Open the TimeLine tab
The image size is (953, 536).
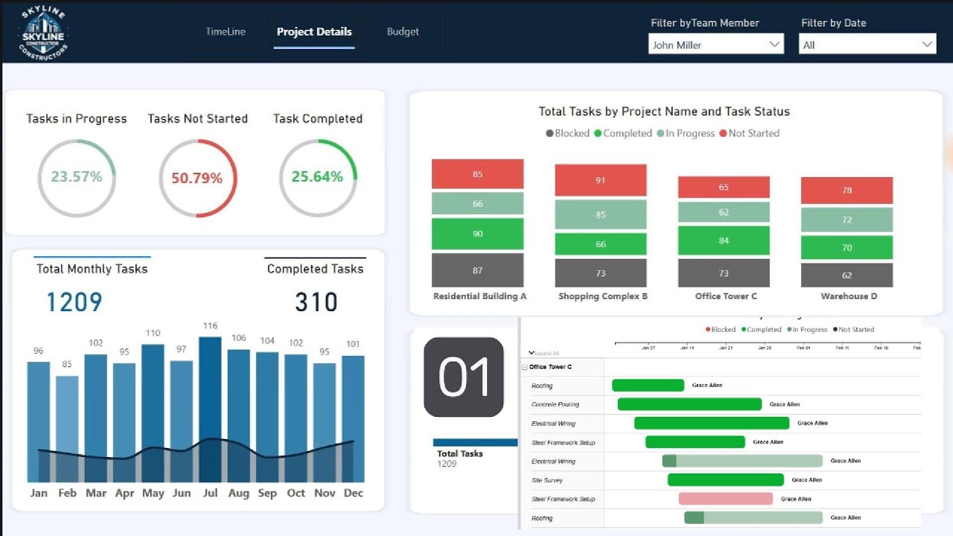[226, 32]
